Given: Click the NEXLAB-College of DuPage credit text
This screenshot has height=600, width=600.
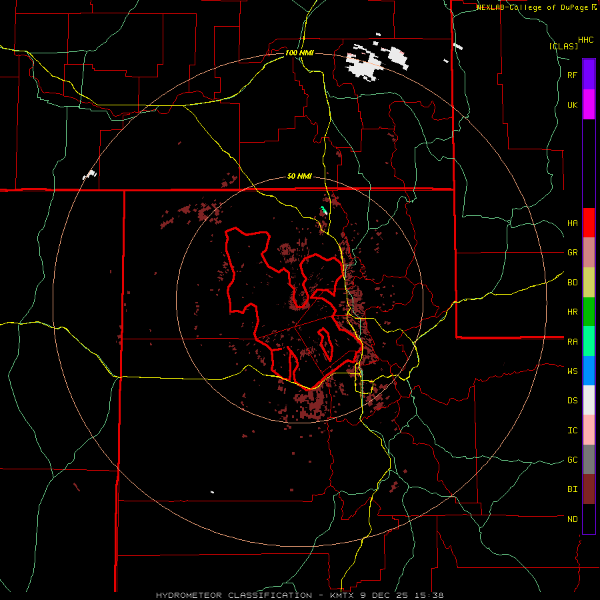Looking at the screenshot, I should point(537,7).
